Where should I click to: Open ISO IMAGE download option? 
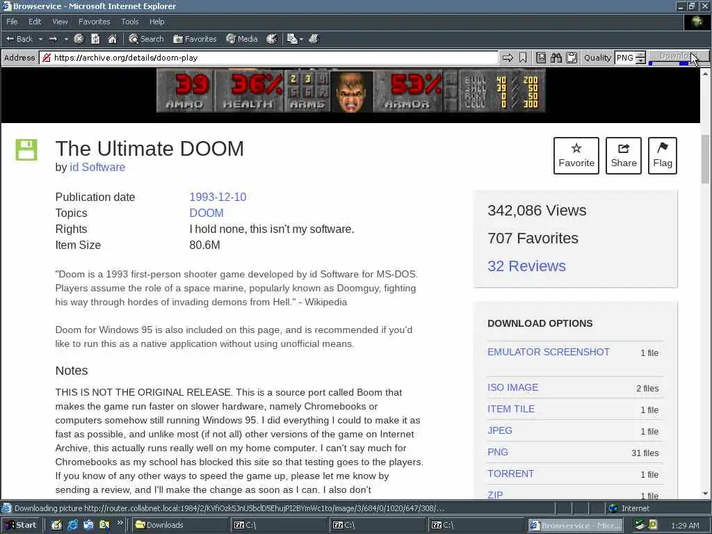click(512, 387)
